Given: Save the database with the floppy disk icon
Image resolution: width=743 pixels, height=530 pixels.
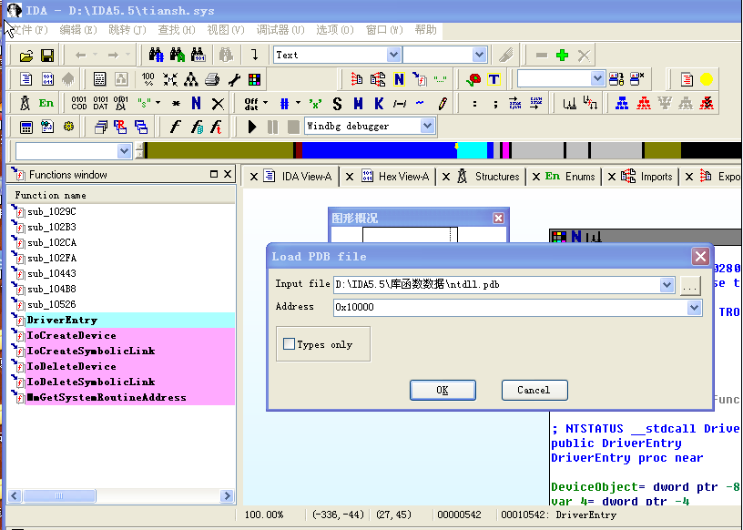Looking at the screenshot, I should point(47,56).
